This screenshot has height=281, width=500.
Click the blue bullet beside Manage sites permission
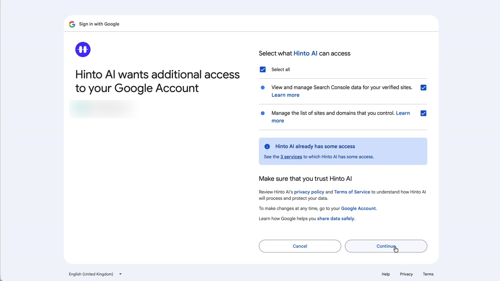263,113
